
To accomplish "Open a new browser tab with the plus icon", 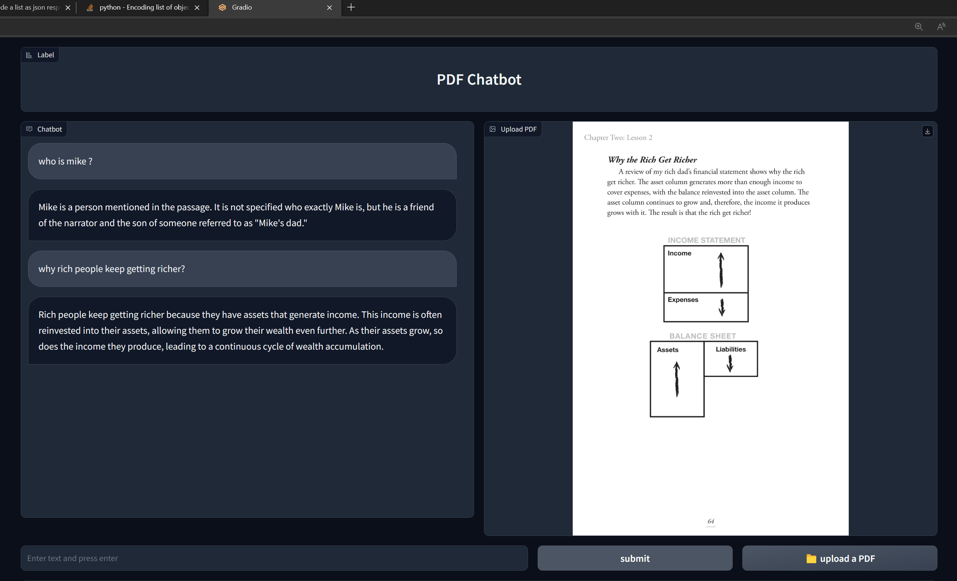I will click(351, 7).
